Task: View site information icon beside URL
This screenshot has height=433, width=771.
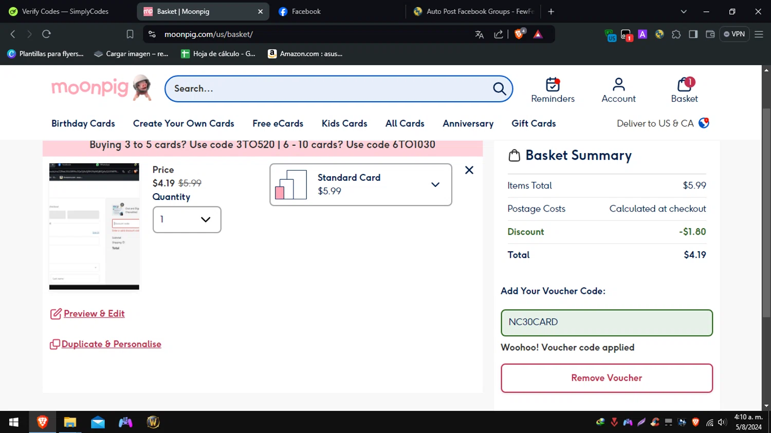Action: click(152, 34)
